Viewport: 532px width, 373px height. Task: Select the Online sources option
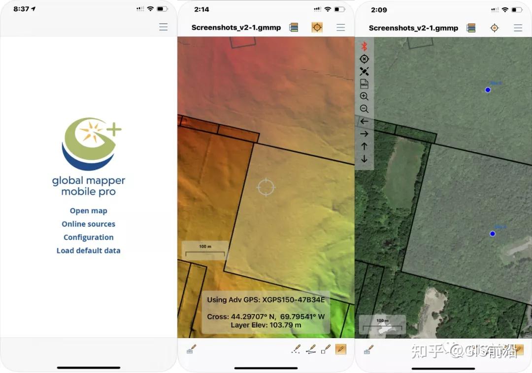click(x=88, y=224)
